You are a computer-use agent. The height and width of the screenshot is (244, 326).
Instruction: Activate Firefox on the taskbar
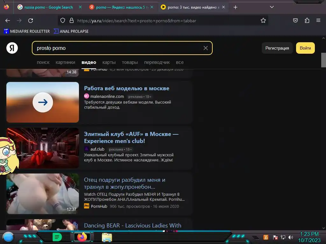pos(82,237)
